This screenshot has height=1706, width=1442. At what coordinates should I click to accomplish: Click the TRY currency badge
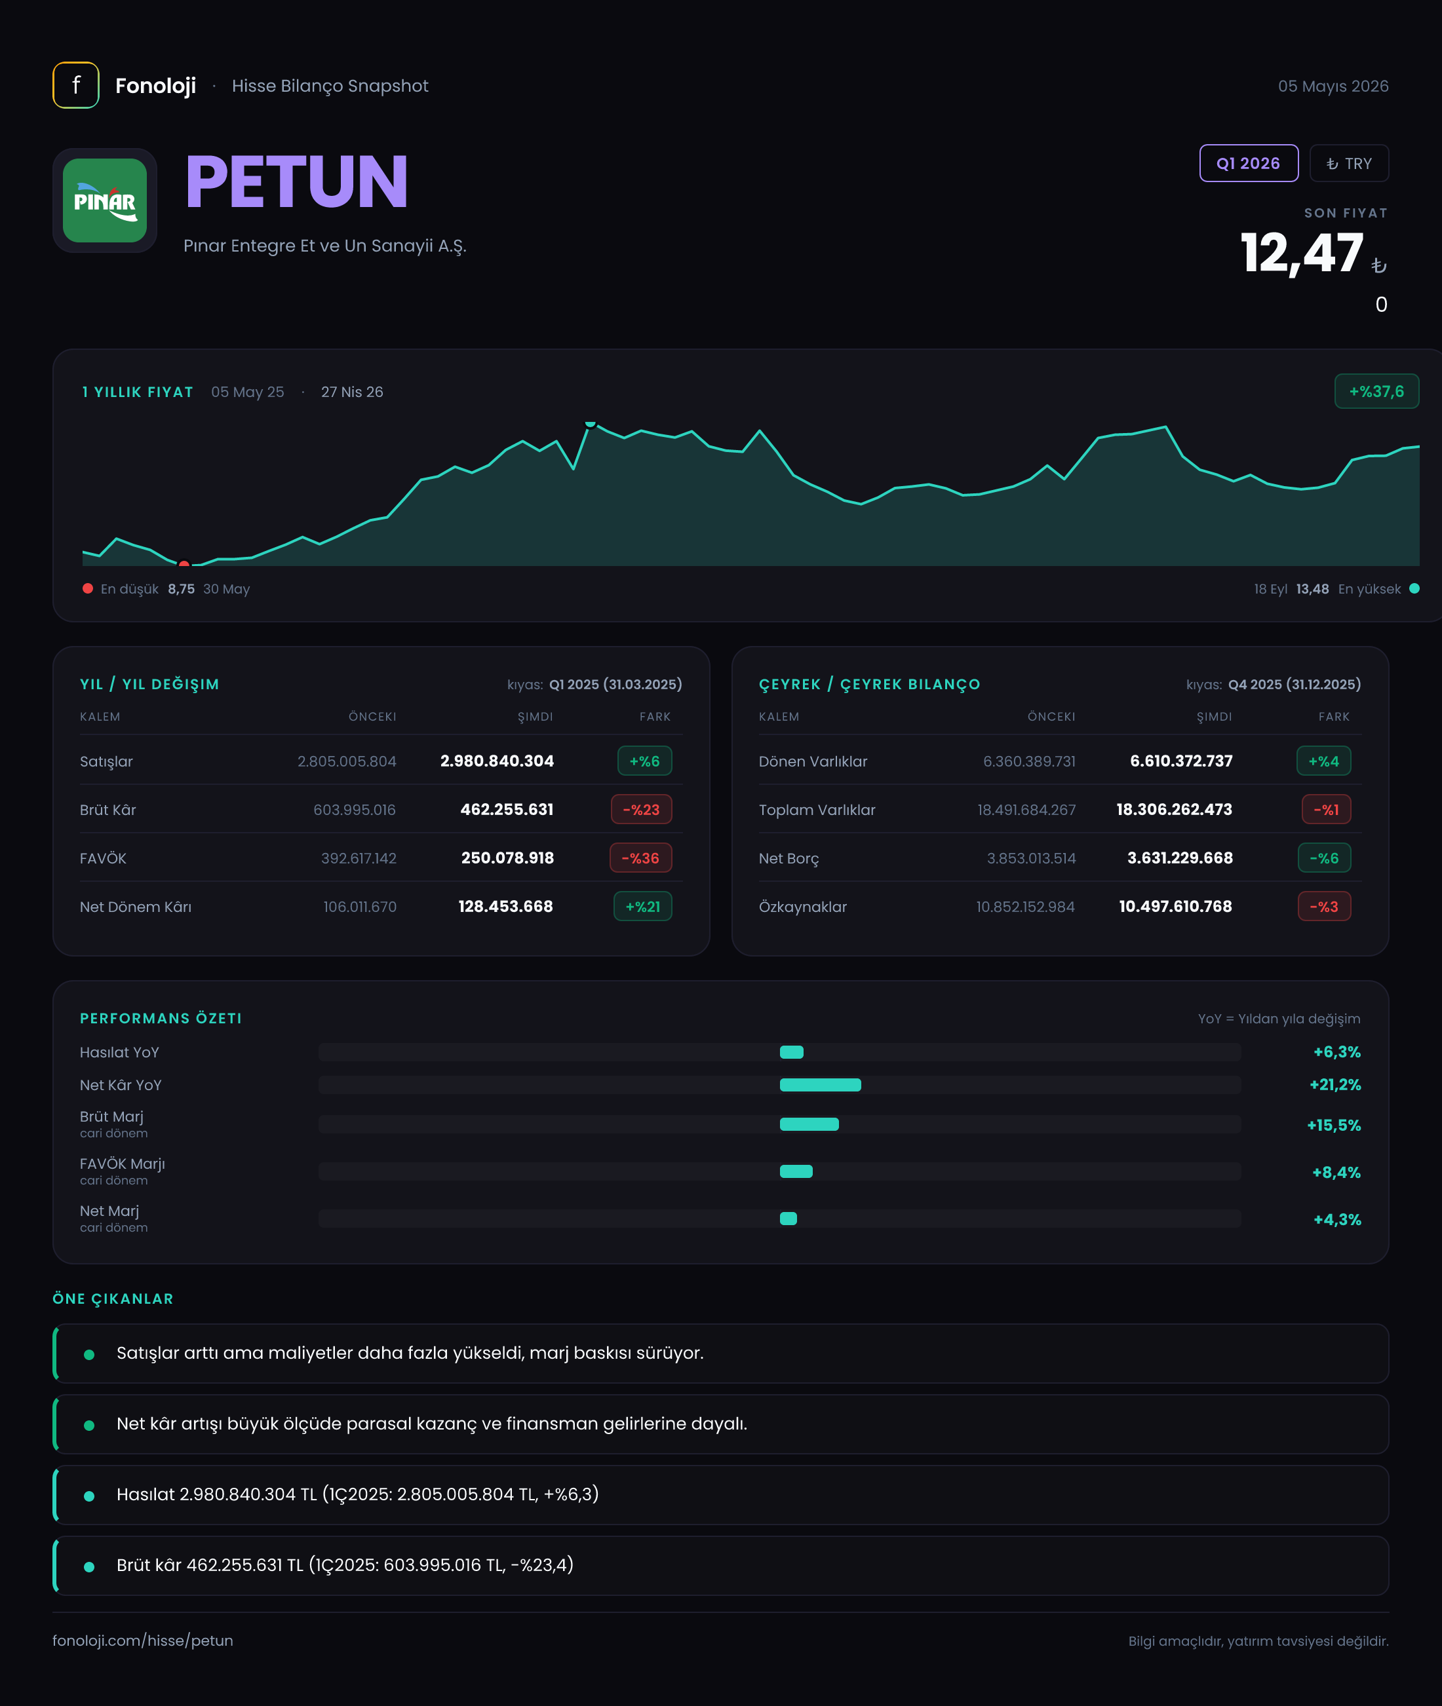point(1349,163)
